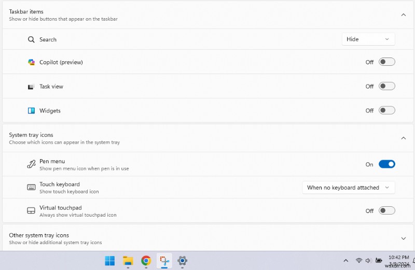Click the battery tray icon
415x270 pixels.
pyautogui.click(x=379, y=261)
